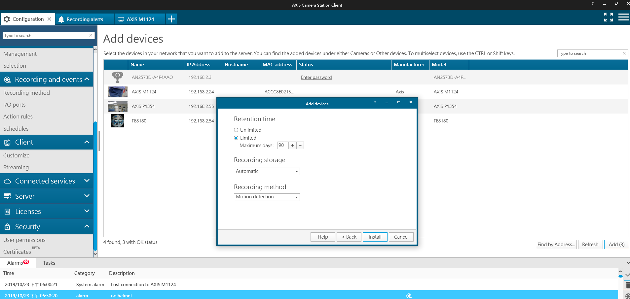Image resolution: width=630 pixels, height=299 pixels.
Task: Click the Refresh button
Action: [590, 245]
